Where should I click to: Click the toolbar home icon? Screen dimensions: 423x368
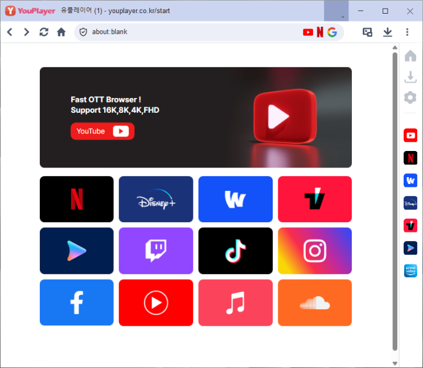pos(61,32)
